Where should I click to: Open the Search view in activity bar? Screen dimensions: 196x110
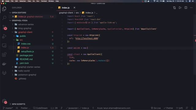click(x=4, y=18)
